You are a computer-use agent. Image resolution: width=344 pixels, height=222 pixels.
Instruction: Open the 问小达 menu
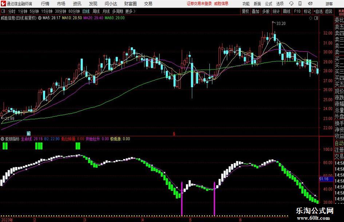pos(111,4)
